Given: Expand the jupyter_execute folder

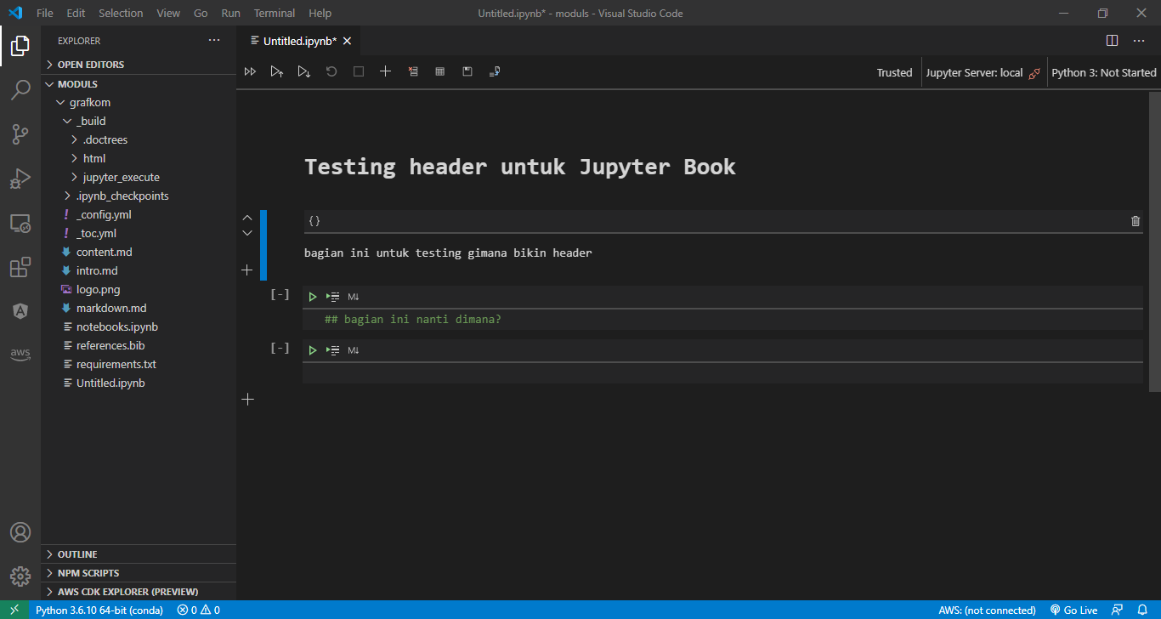Looking at the screenshot, I should click(139, 178).
